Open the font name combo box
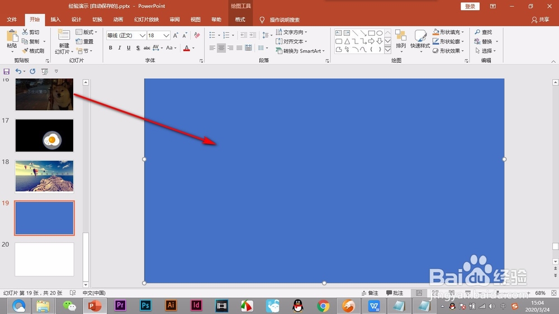559x314 pixels. click(x=126, y=35)
